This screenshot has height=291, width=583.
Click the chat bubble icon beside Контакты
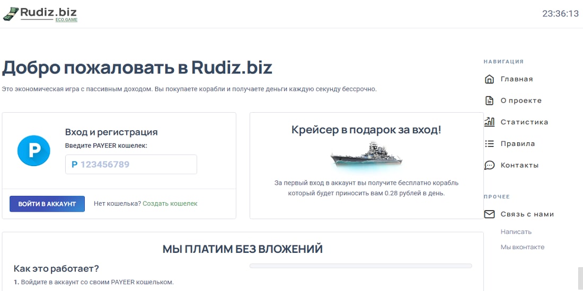[x=490, y=165]
